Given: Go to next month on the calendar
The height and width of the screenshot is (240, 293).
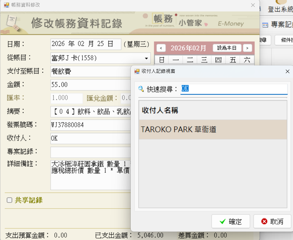Looking at the screenshot, I should coord(248,48).
